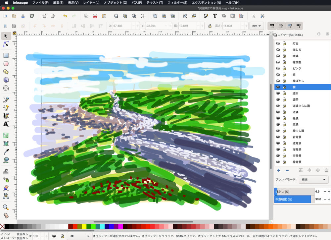Expand the layer selector in status bar
This screenshot has height=240, width=331.
click(79, 236)
